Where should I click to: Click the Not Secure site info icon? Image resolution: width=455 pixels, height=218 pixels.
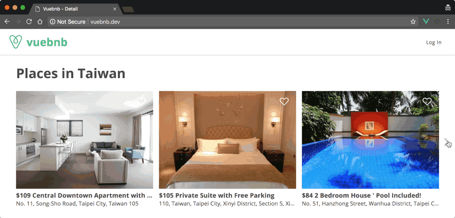[x=52, y=22]
